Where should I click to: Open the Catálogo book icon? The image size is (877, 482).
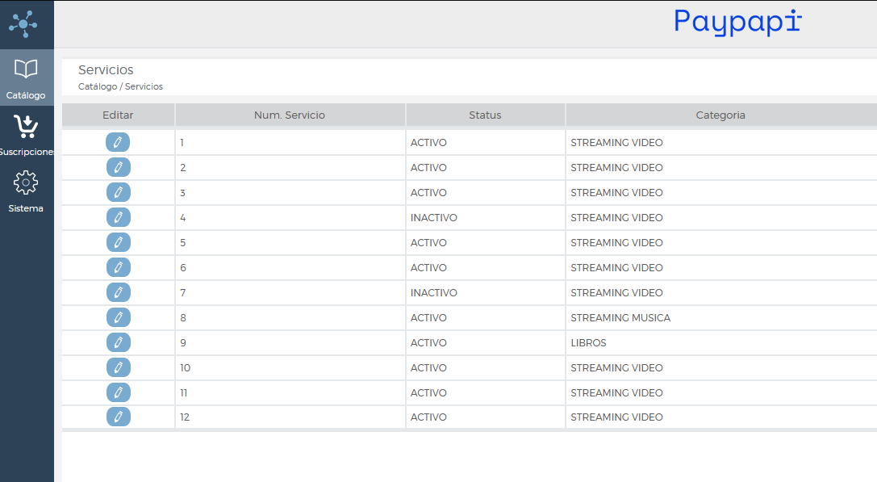coord(26,69)
